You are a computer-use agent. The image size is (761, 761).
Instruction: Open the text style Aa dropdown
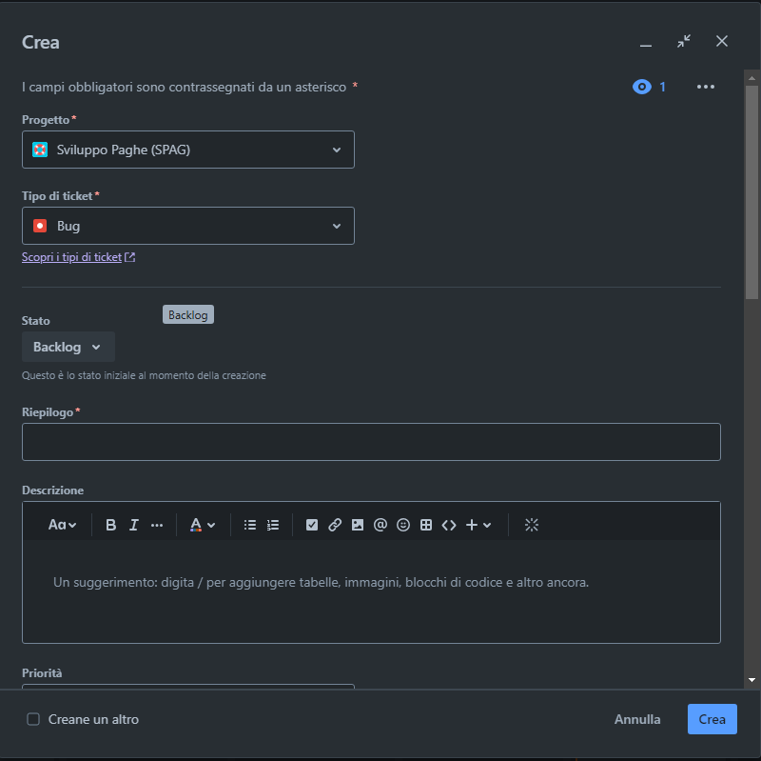point(62,525)
